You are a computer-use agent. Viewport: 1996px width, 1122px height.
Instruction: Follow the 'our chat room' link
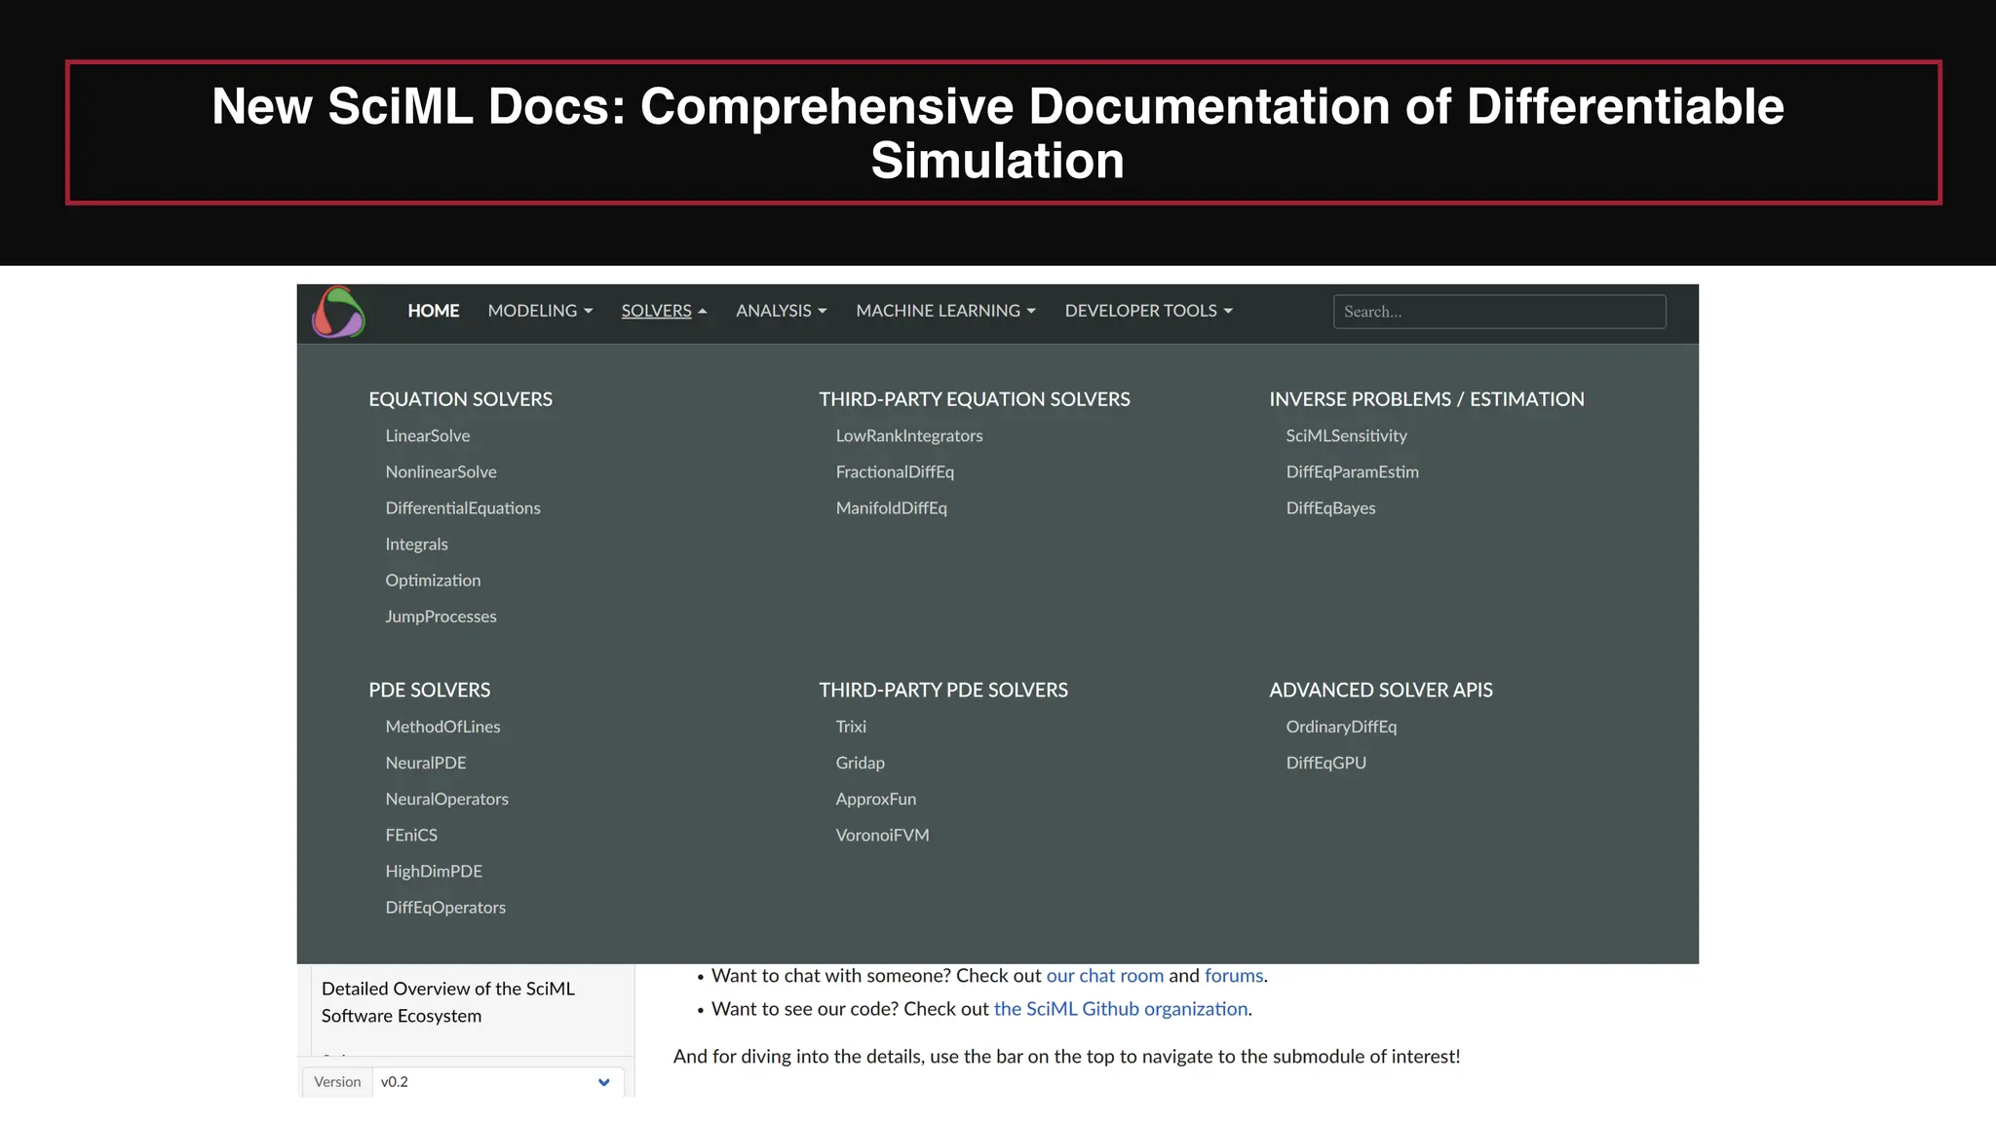(1104, 975)
